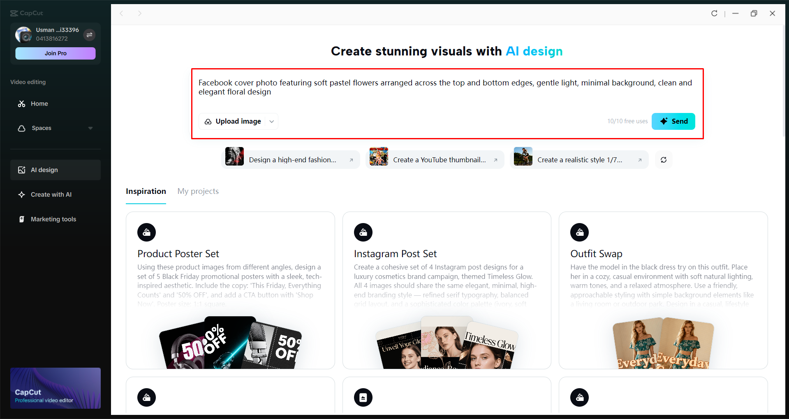
Task: Switch to the My projects tab
Action: pyautogui.click(x=198, y=191)
